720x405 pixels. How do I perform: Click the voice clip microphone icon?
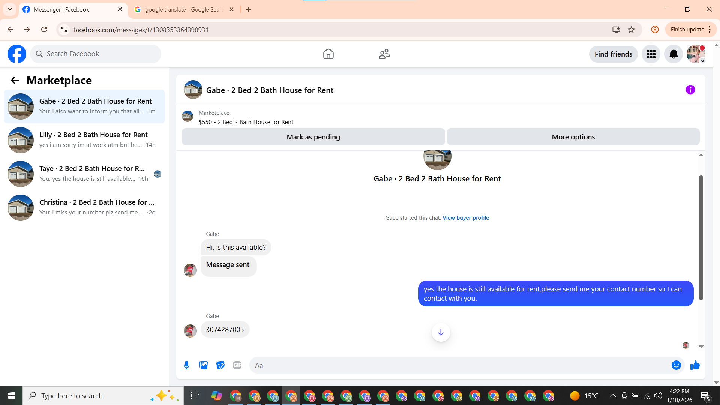pos(186,365)
